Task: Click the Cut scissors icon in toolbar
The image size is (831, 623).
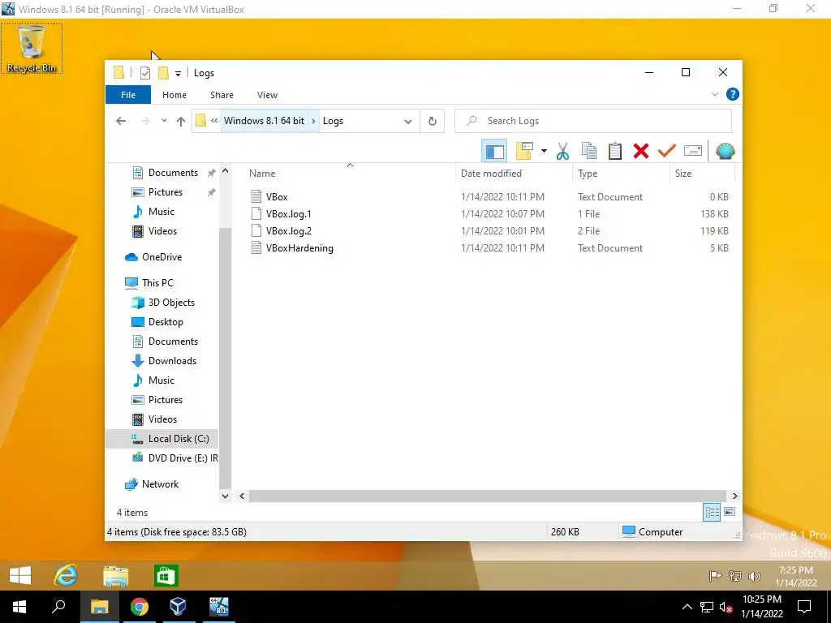Action: click(562, 151)
